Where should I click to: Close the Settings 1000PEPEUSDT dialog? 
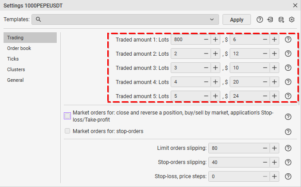(295, 5)
